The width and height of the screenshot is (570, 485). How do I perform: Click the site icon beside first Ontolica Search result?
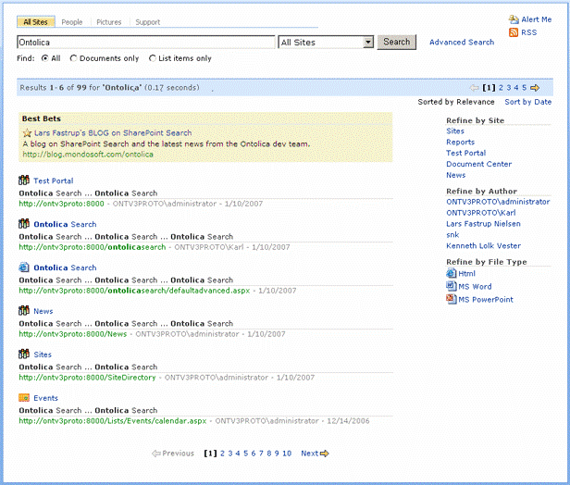point(24,223)
